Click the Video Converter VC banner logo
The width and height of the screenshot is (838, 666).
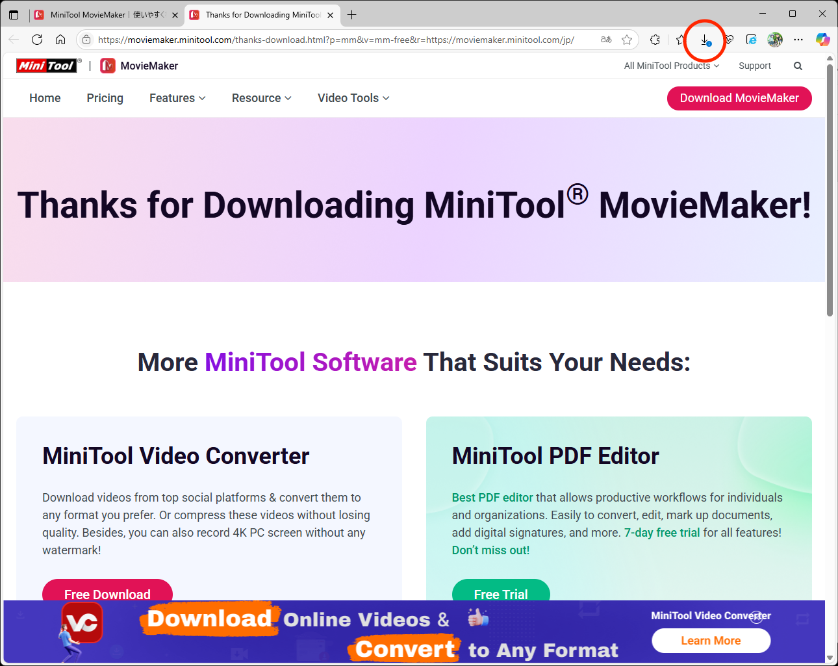point(82,623)
